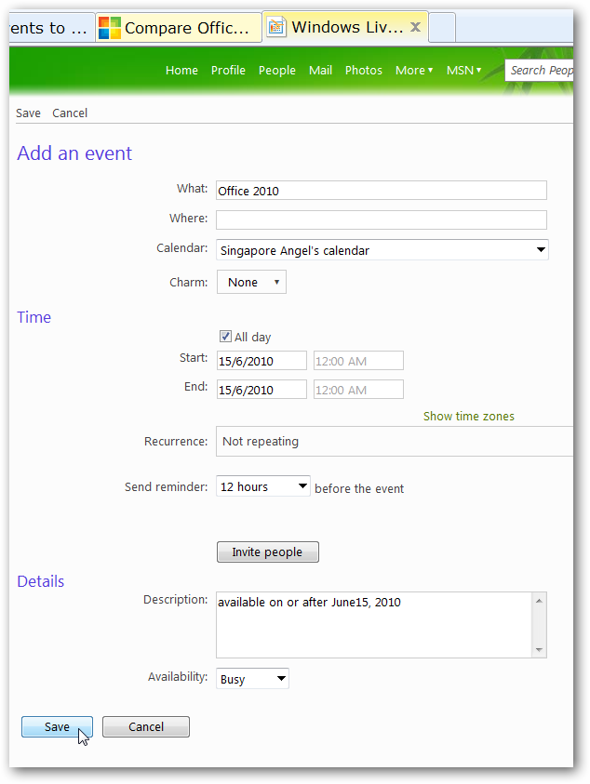Open Photos from the navigation bar
The width and height of the screenshot is (590, 784).
tap(363, 71)
